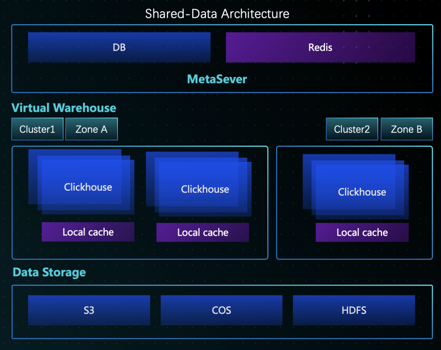
Task: Click the Shared-Data Architecture title
Action: 217,13
